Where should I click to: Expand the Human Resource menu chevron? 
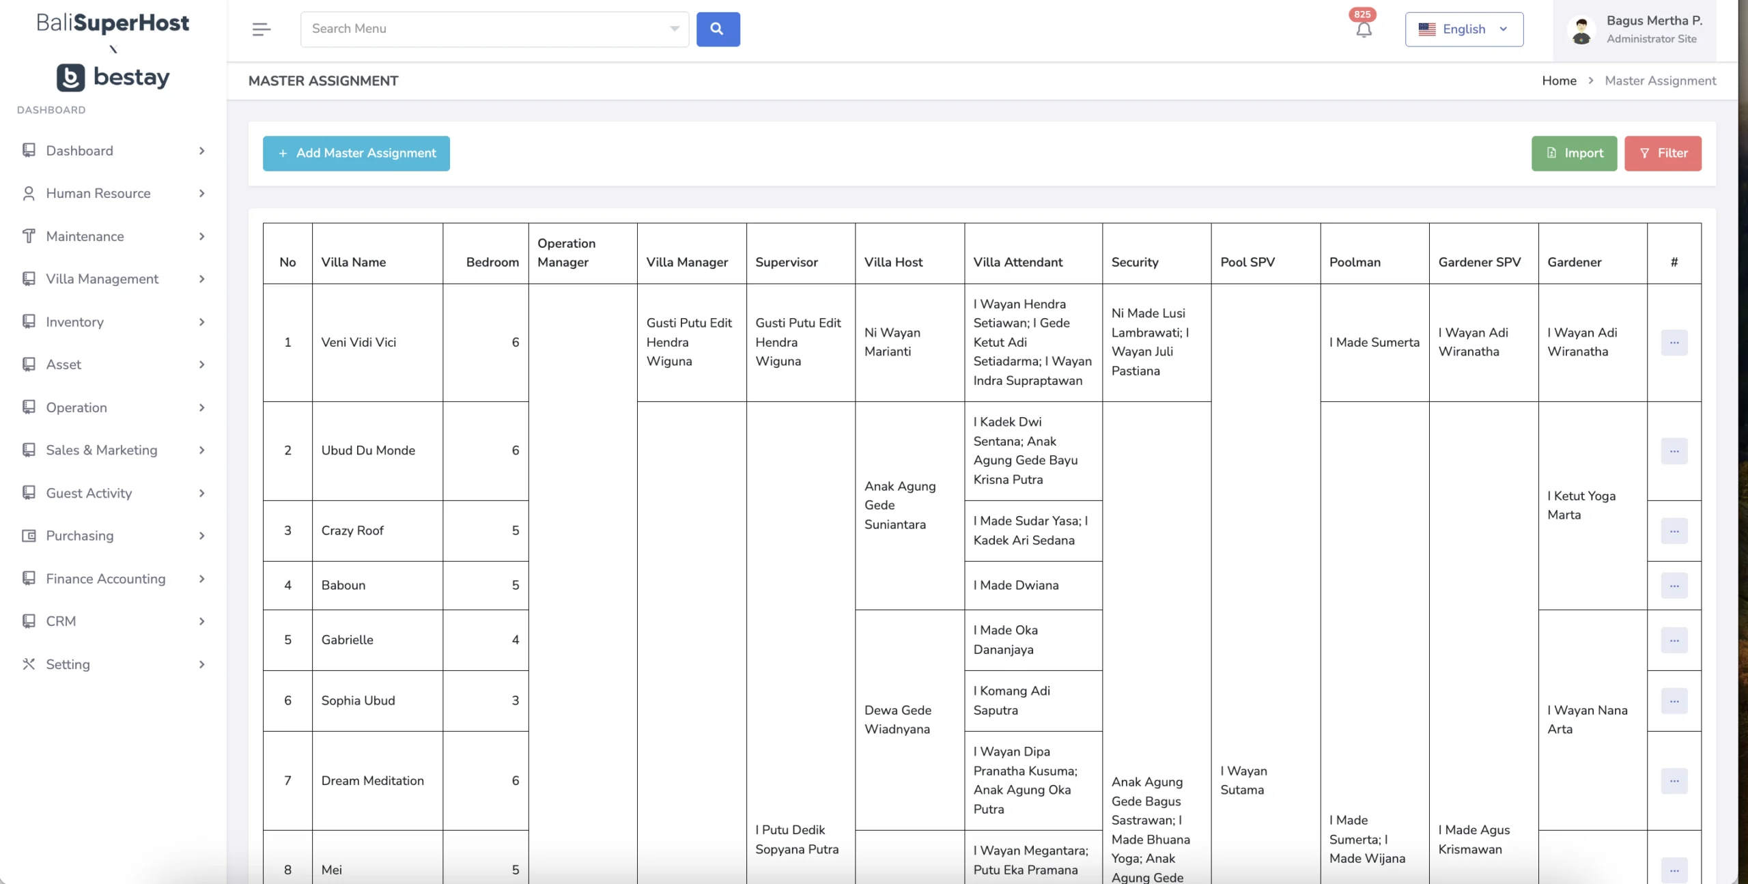coord(201,193)
